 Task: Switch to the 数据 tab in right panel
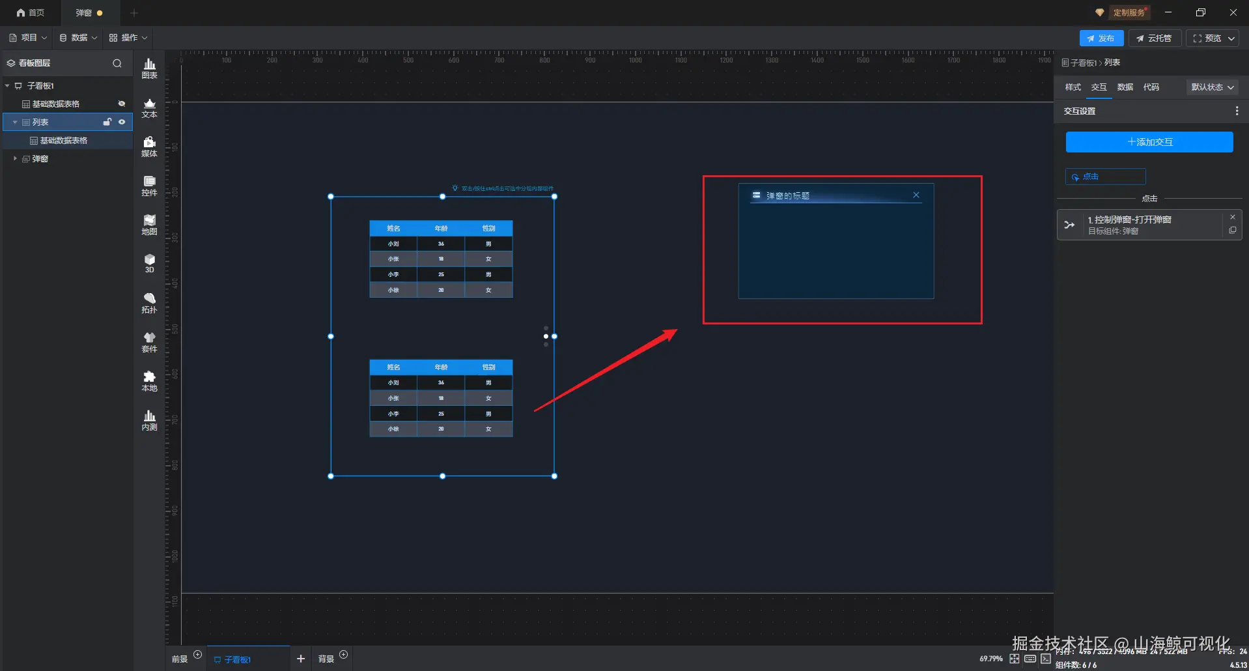point(1125,87)
